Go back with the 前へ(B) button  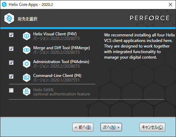[83, 127]
